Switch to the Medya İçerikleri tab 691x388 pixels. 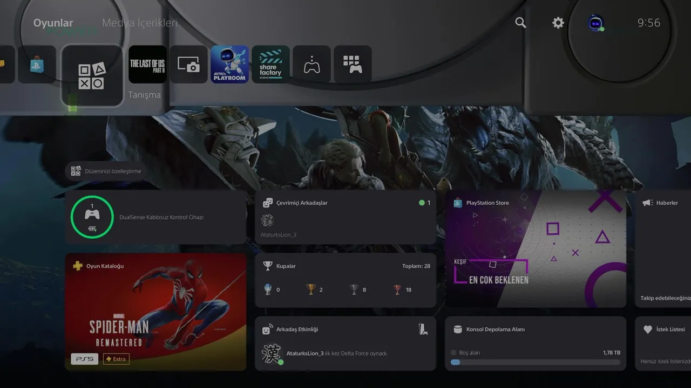139,23
